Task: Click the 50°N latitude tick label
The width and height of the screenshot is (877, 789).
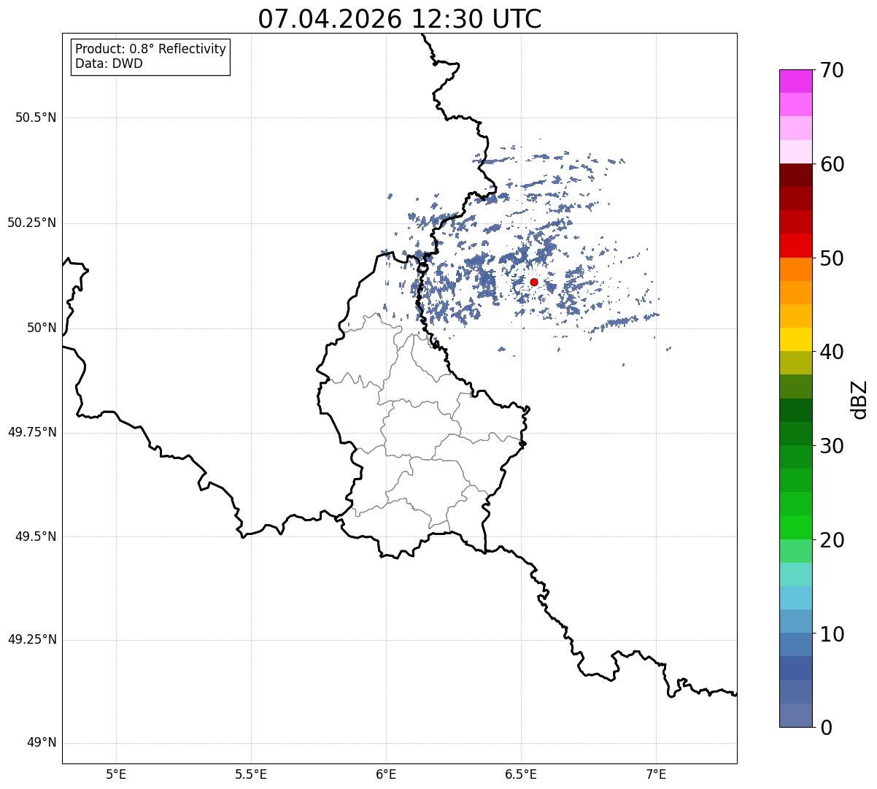Action: 42,328
